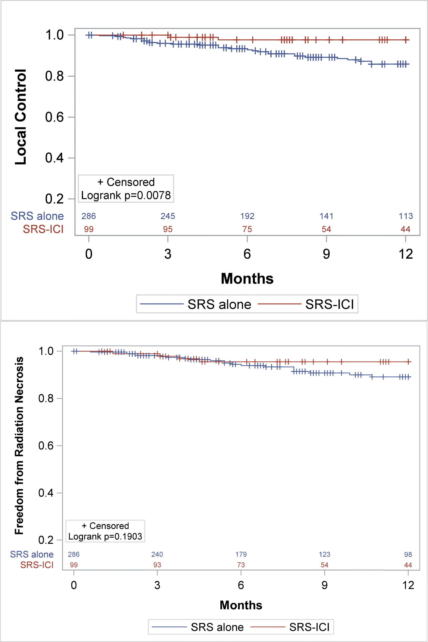Click y-axis tick '0.6' on the Local Control chart
The width and height of the screenshot is (428, 642).
(54, 117)
